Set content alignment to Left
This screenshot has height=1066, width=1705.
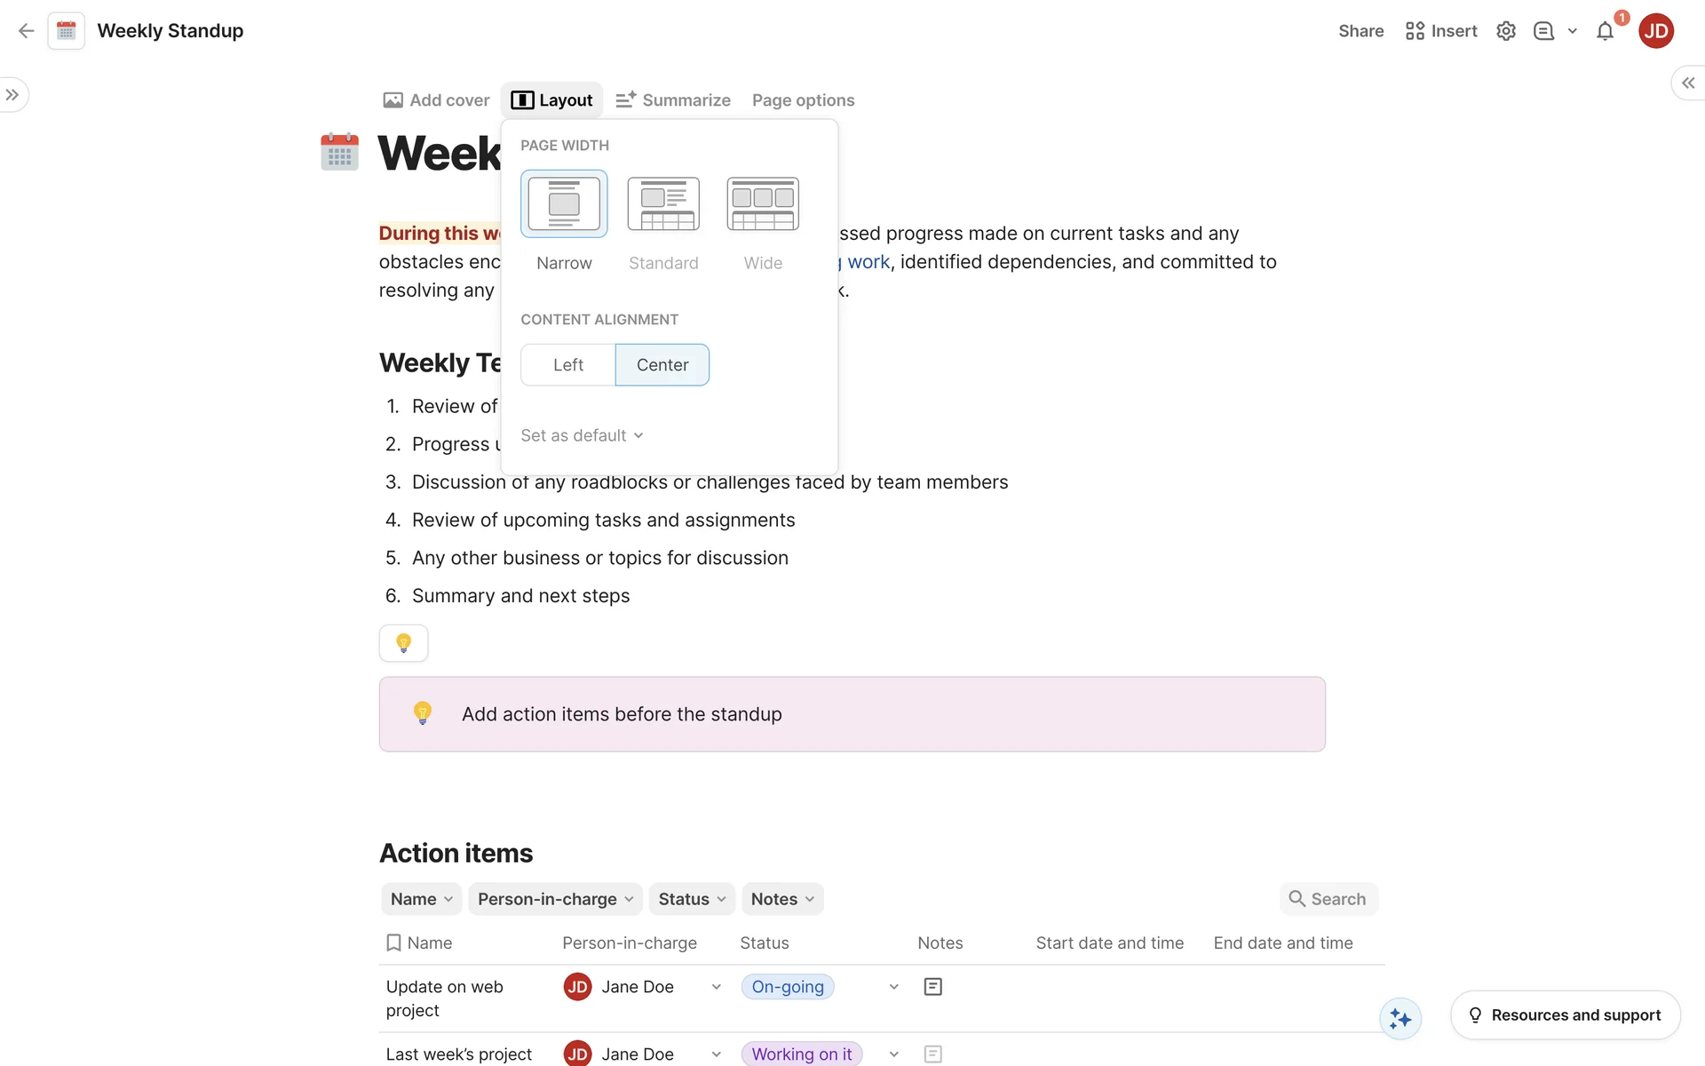pos(567,365)
